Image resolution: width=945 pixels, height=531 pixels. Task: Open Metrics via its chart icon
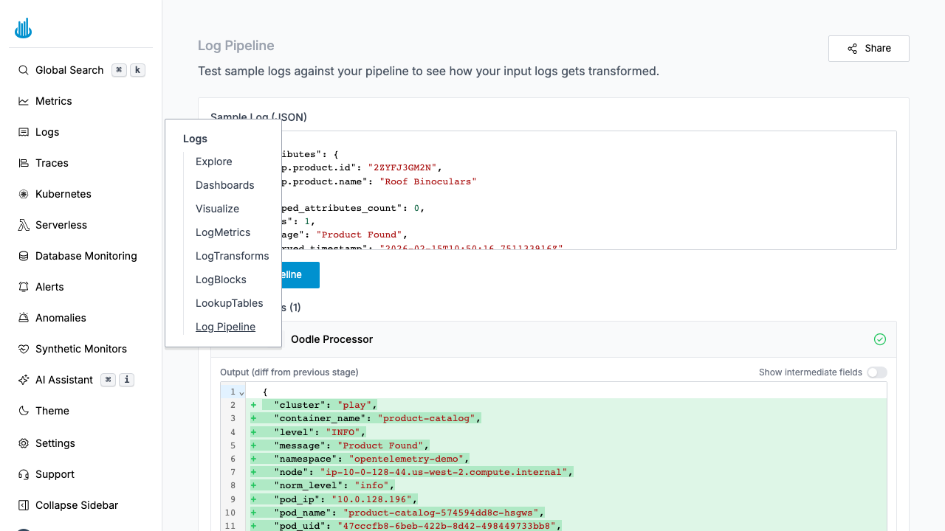click(x=24, y=101)
